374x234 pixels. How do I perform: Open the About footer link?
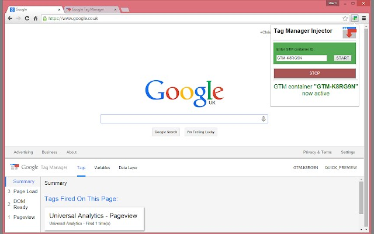pos(71,152)
